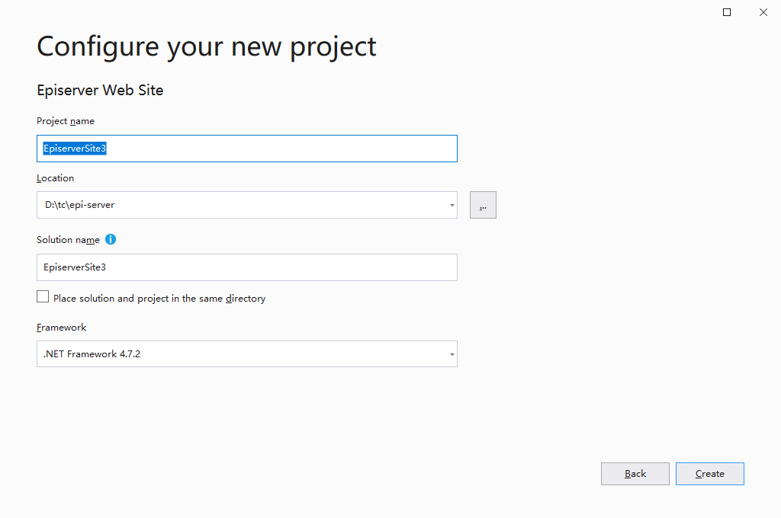Click the Framework label
This screenshot has height=518, width=781.
point(61,328)
